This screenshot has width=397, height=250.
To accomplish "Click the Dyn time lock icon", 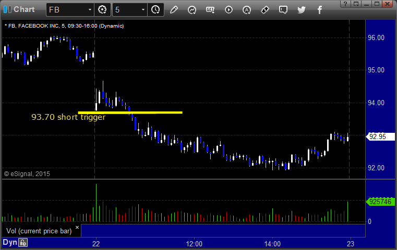I will [x=23, y=243].
